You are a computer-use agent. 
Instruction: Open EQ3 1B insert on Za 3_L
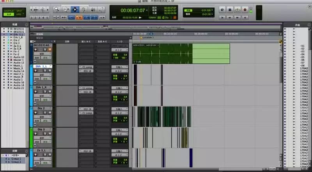pyautogui.click(x=86, y=151)
